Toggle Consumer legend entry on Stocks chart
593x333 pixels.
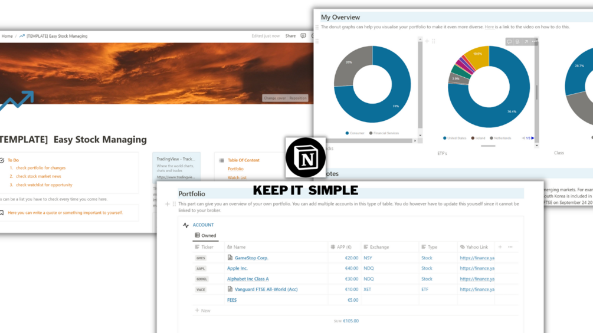click(x=355, y=133)
